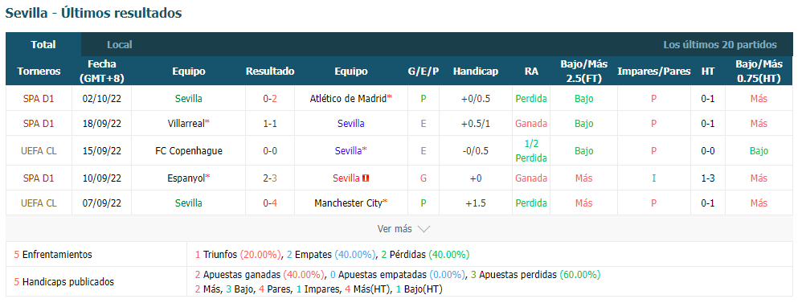Click the 0-2 result against Atlético
The image size is (802, 303).
pos(270,98)
